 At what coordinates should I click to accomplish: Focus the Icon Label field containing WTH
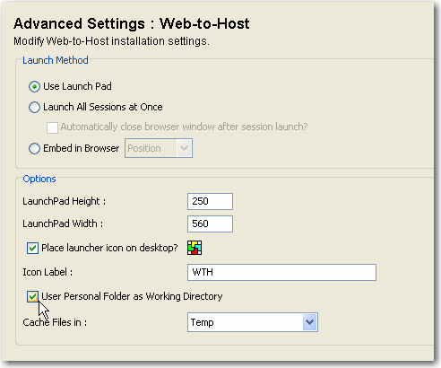[281, 272]
